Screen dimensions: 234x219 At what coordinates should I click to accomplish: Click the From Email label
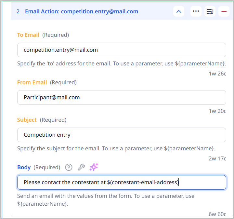tap(32, 82)
